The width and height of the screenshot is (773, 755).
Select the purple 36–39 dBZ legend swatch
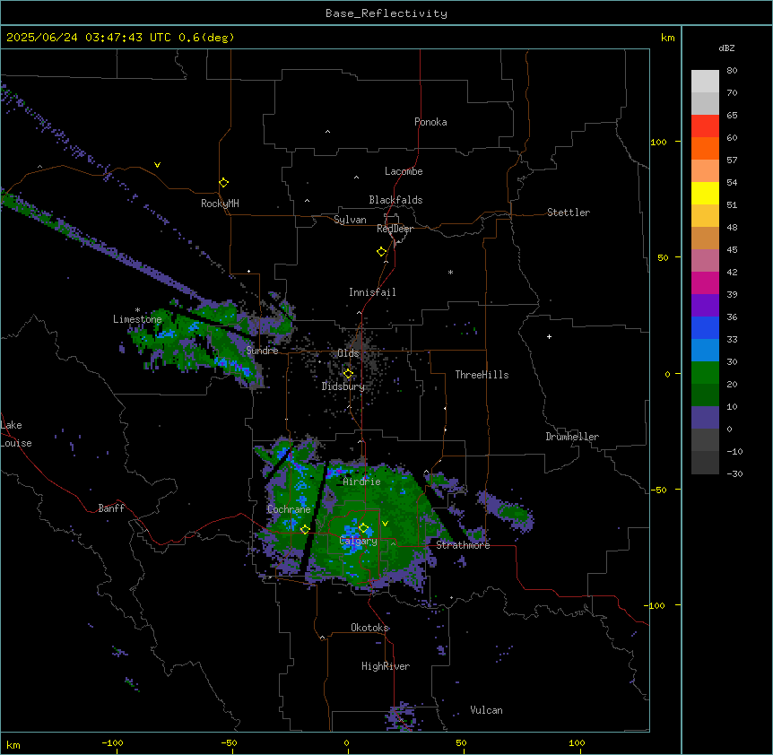click(705, 306)
